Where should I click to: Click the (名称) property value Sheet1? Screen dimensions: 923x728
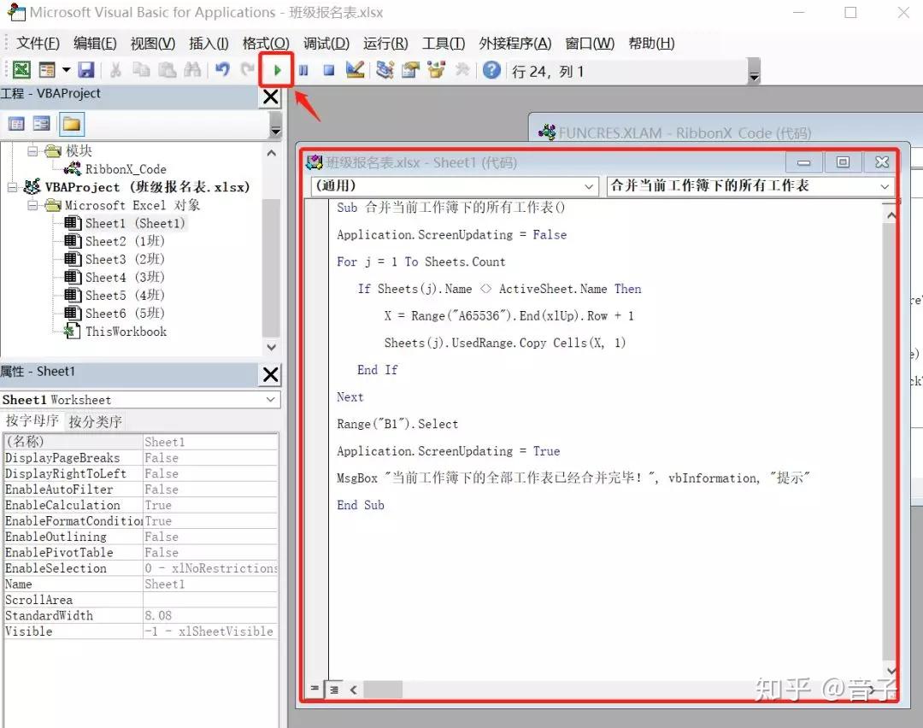pyautogui.click(x=210, y=442)
